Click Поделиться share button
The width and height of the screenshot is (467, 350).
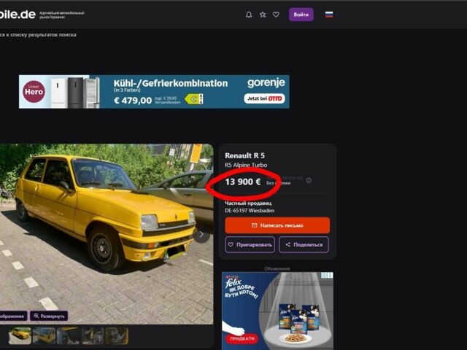pyautogui.click(x=304, y=245)
